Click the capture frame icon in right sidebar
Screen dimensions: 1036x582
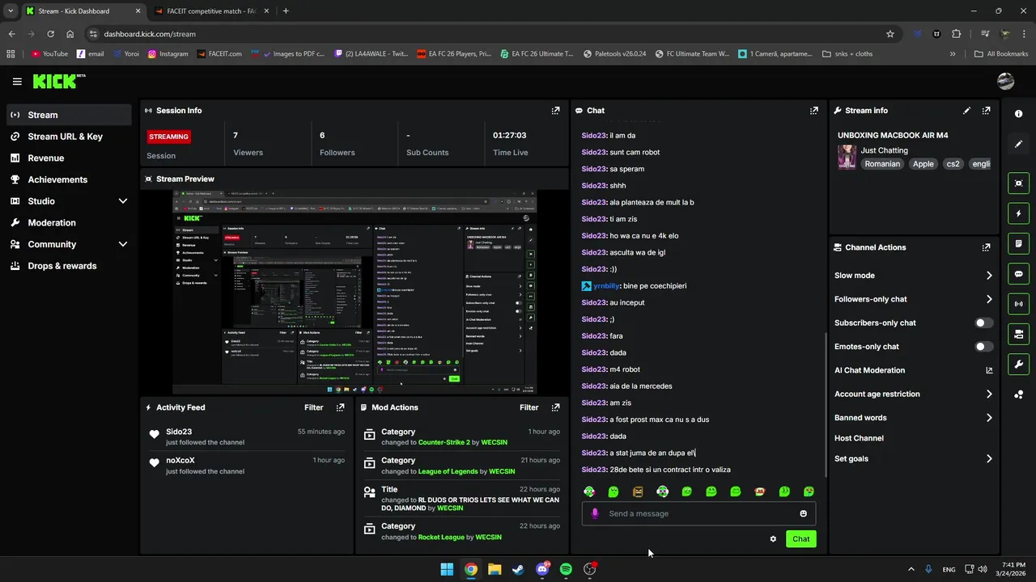(1018, 183)
